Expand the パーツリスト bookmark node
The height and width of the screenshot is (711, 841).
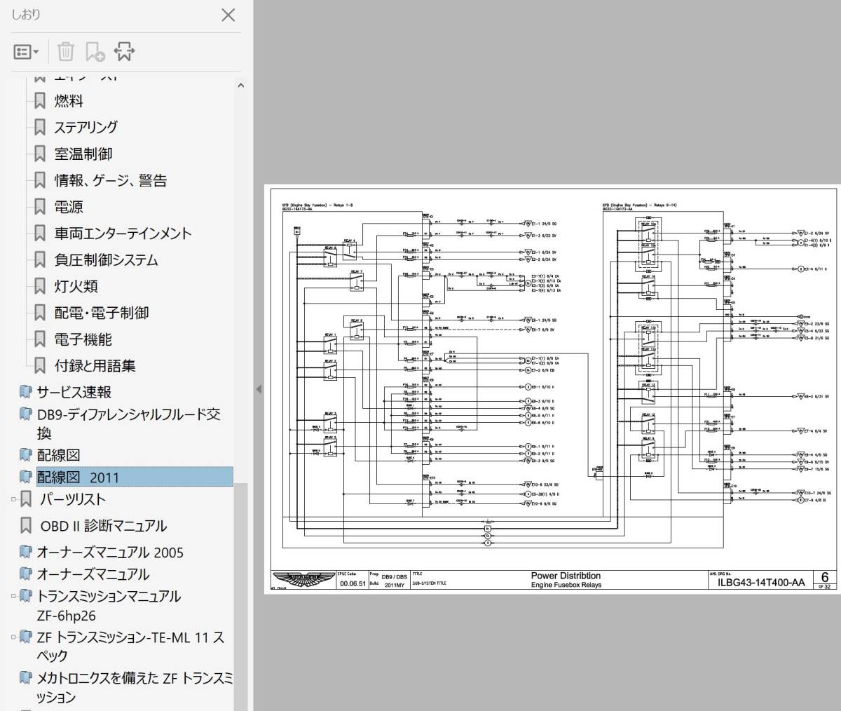[13, 500]
